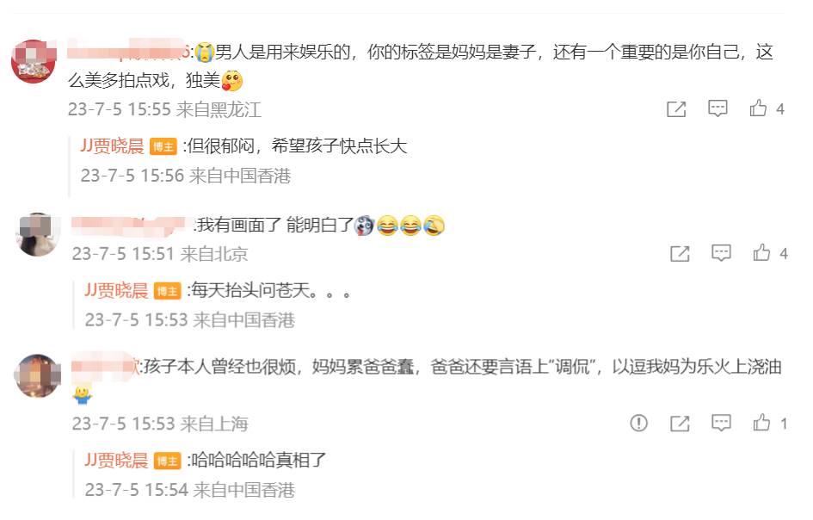View avatar of the 黑龙江 commenter
The width and height of the screenshot is (813, 520).
[x=34, y=61]
